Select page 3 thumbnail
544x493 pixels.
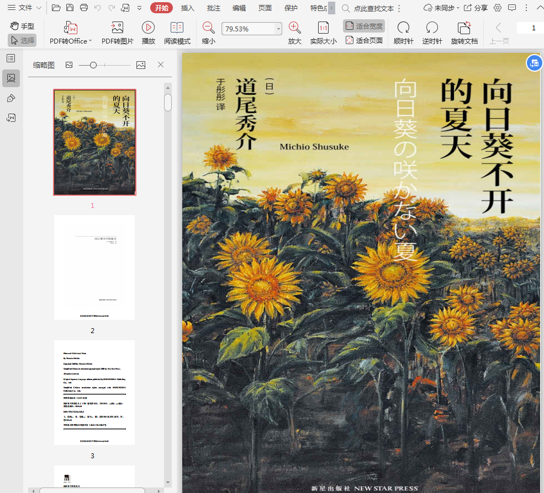(94, 393)
